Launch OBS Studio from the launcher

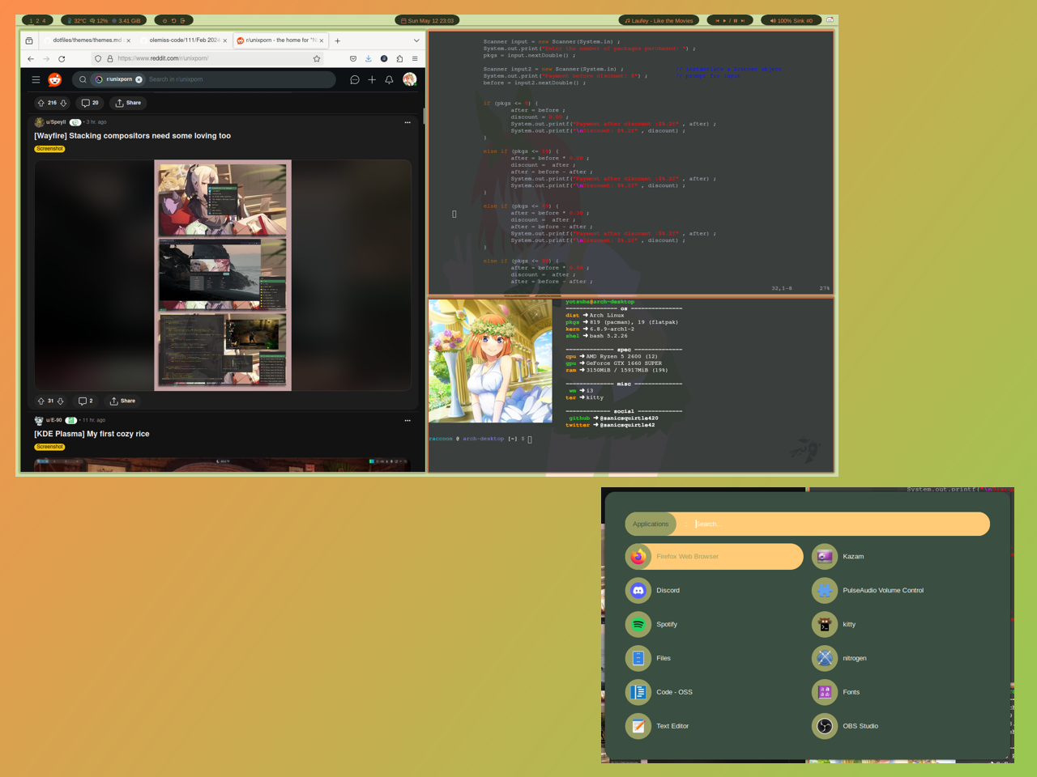pos(900,726)
